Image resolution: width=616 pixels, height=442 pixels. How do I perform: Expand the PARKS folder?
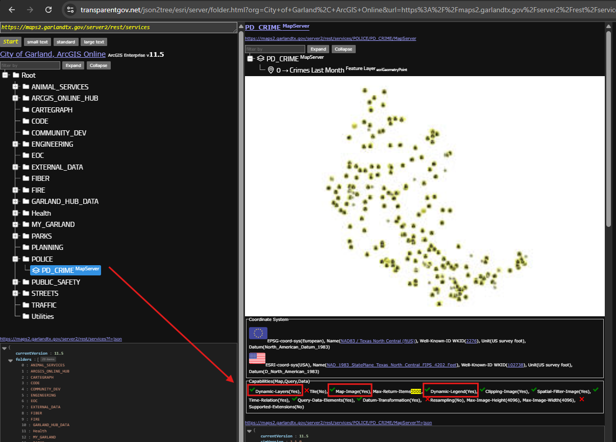[15, 236]
